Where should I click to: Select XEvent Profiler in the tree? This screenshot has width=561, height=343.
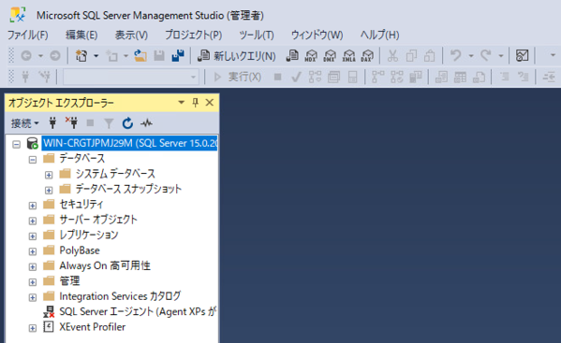93,327
